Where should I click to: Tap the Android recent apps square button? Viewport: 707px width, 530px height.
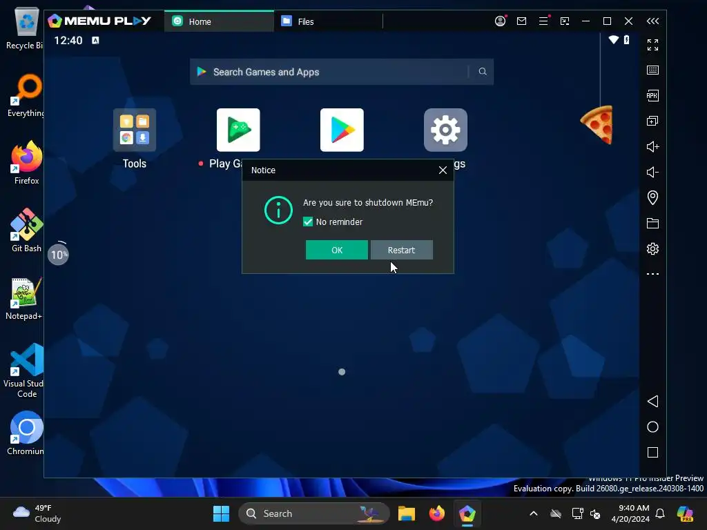point(652,453)
